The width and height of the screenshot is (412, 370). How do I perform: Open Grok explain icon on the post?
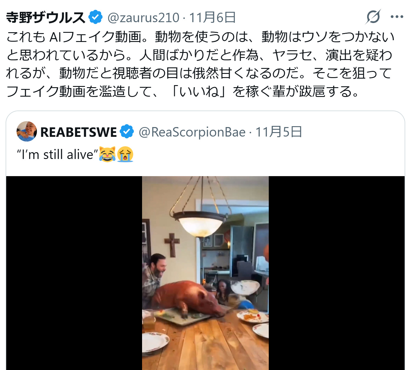coord(373,17)
